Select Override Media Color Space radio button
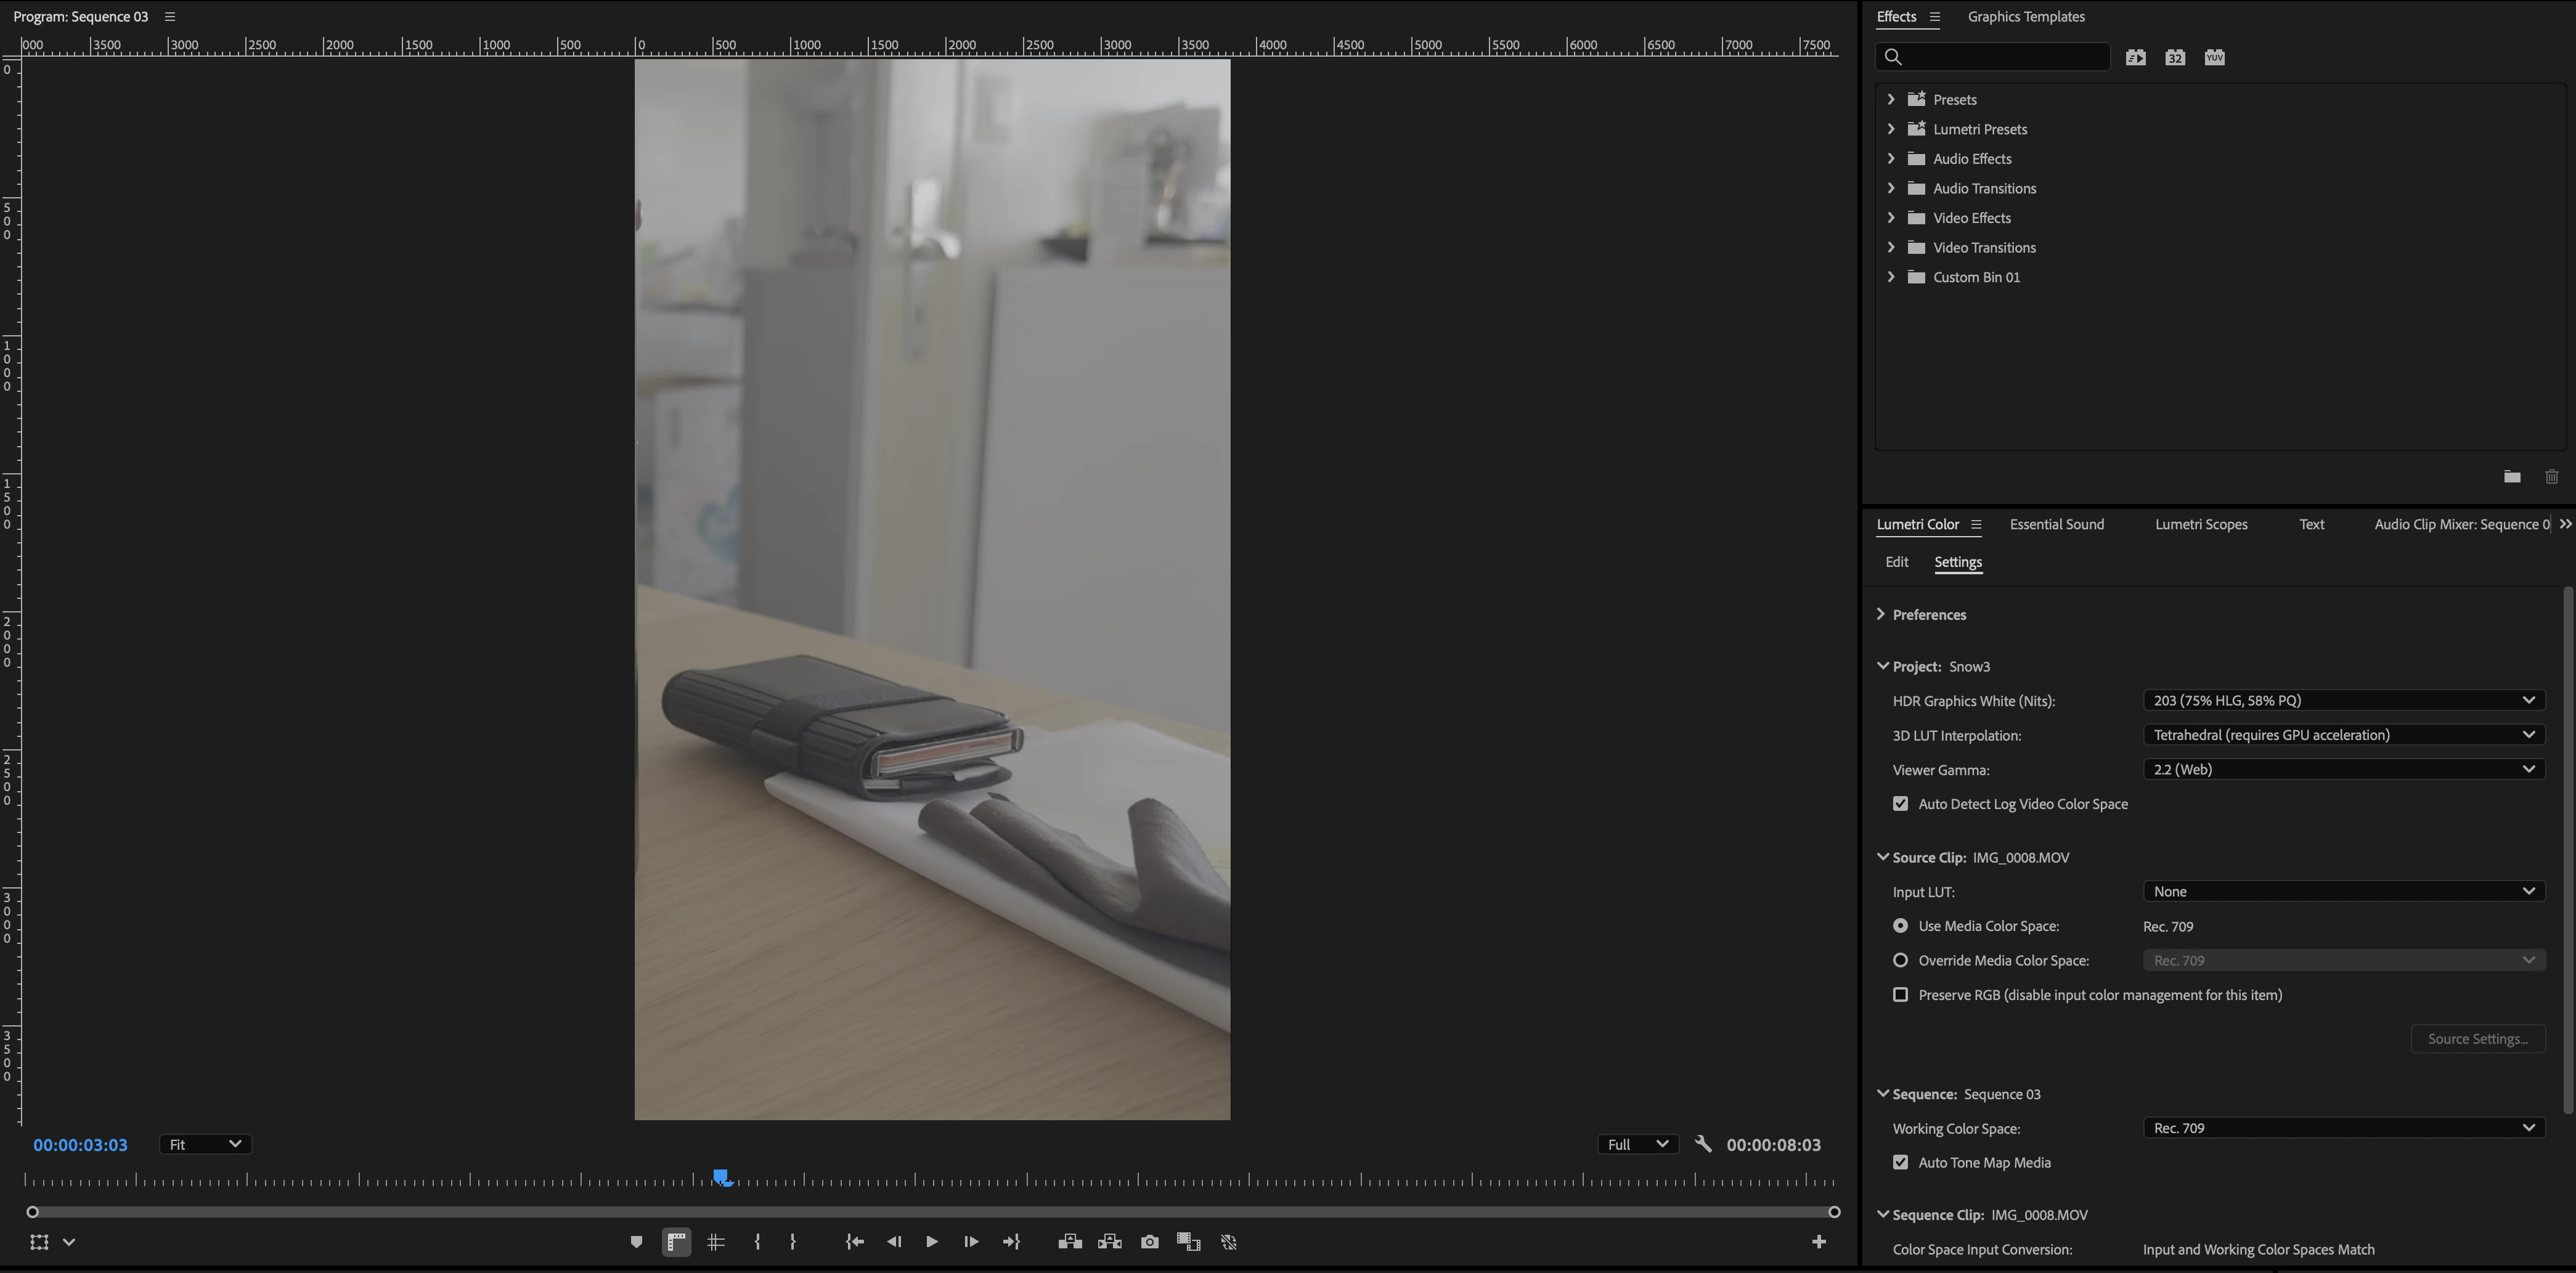This screenshot has height=1273, width=2576. pos(1900,960)
